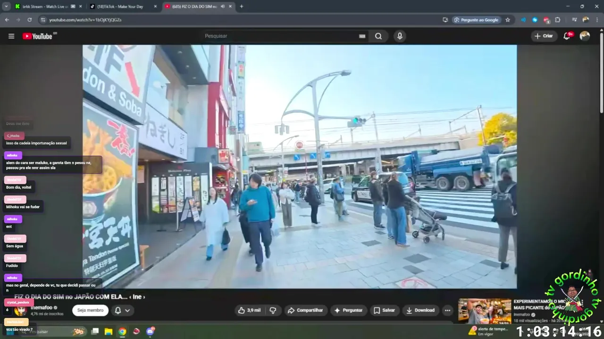Screen dimensions: 604x339
Task: Click the Seja membro join button
Action: [90, 310]
